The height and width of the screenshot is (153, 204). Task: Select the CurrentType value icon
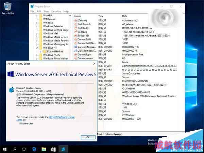point(76,54)
